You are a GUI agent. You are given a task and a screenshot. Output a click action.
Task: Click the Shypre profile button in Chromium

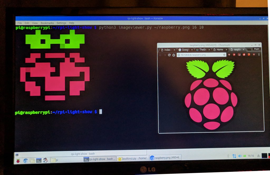pyautogui.click(x=257, y=49)
